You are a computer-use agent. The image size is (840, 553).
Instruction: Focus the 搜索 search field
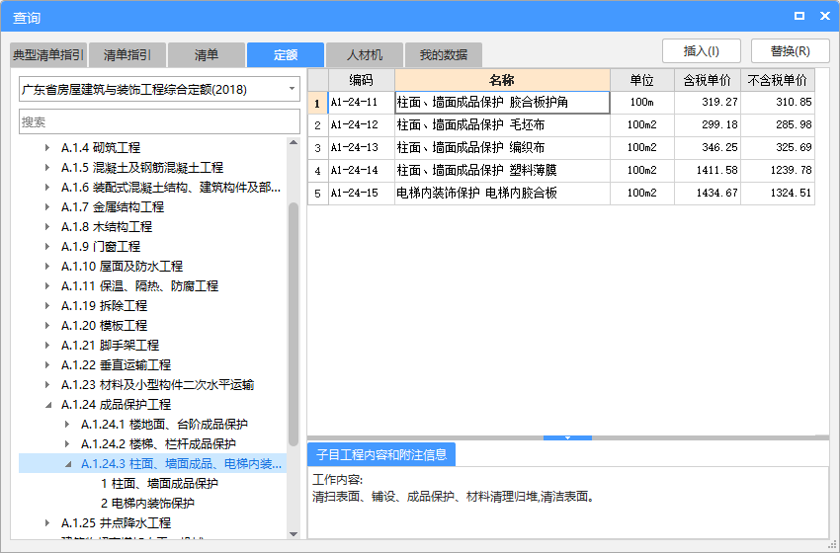click(x=160, y=122)
